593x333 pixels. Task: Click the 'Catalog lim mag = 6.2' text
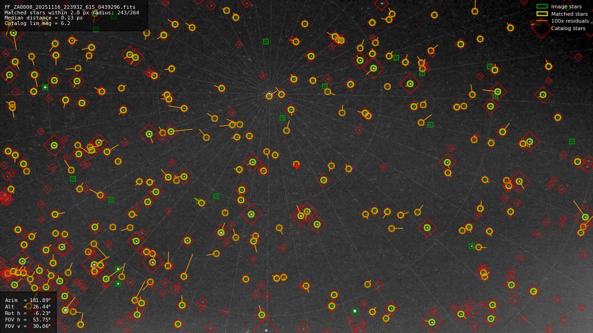coord(38,23)
